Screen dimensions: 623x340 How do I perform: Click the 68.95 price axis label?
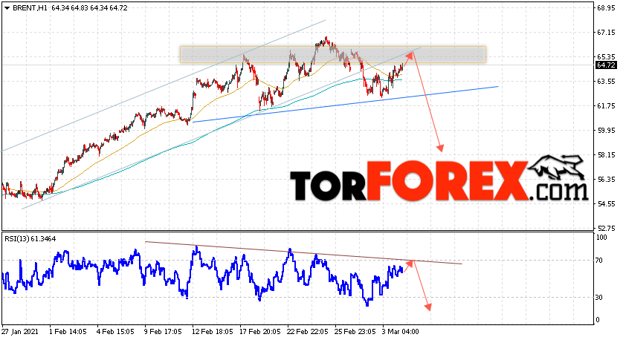(606, 8)
